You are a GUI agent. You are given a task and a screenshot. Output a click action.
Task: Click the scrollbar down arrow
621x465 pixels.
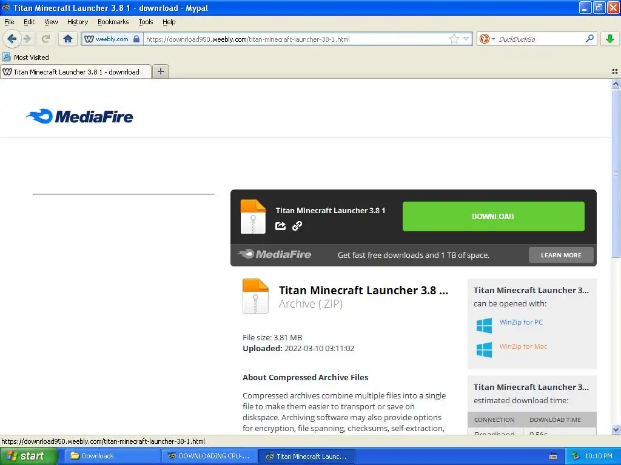(x=616, y=429)
